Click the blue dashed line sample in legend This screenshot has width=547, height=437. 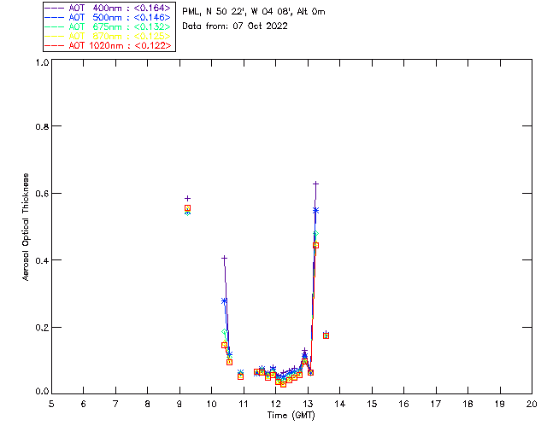[x=55, y=17]
